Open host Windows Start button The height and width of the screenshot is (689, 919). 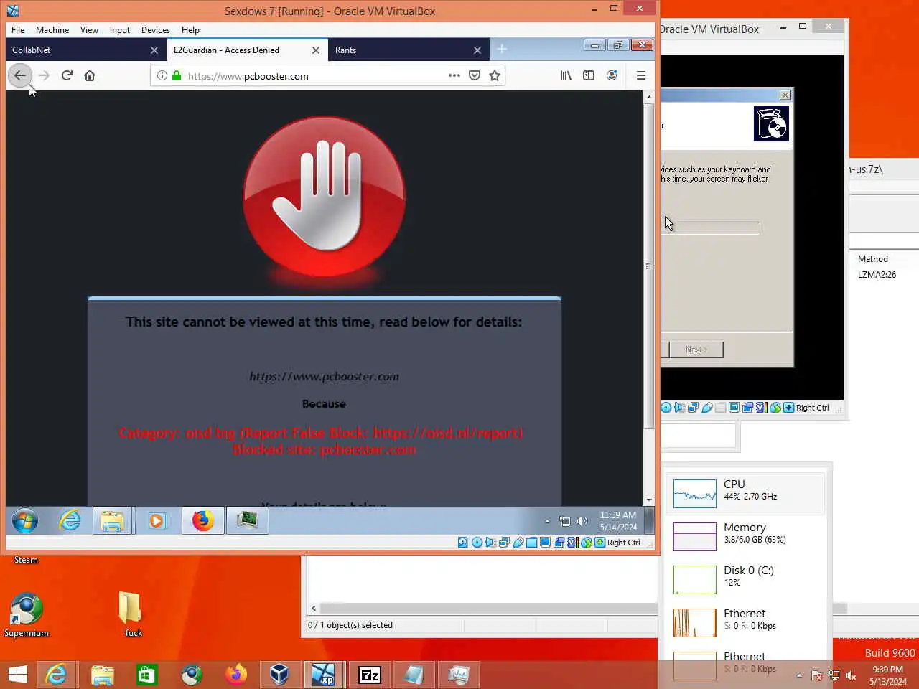point(18,675)
